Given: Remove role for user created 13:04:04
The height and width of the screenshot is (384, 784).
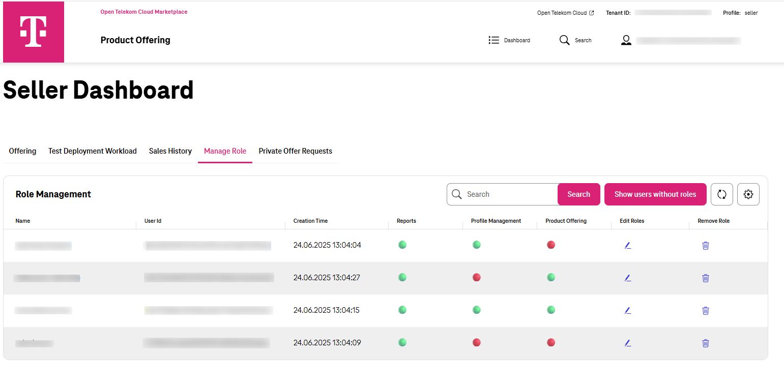Looking at the screenshot, I should (x=706, y=245).
